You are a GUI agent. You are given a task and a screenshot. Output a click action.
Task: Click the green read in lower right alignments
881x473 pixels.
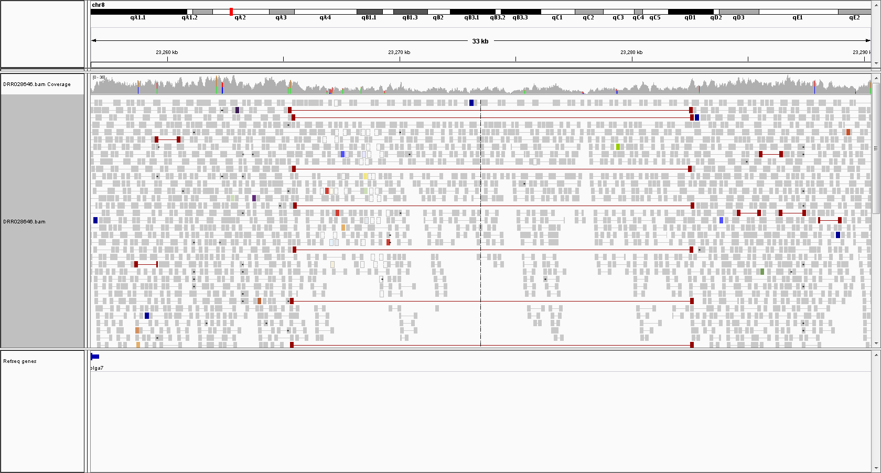click(x=762, y=272)
